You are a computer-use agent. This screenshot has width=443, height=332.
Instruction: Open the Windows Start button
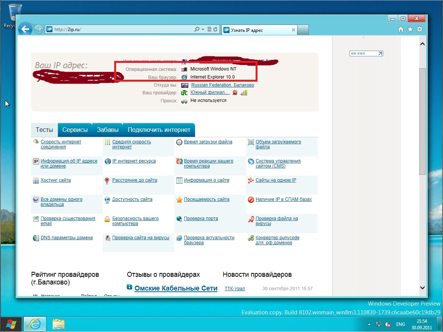(x=11, y=324)
